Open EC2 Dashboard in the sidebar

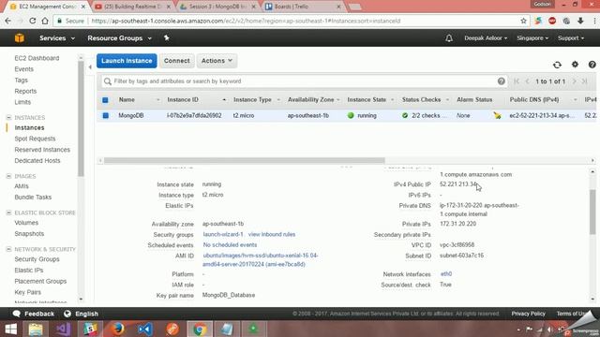tap(37, 58)
